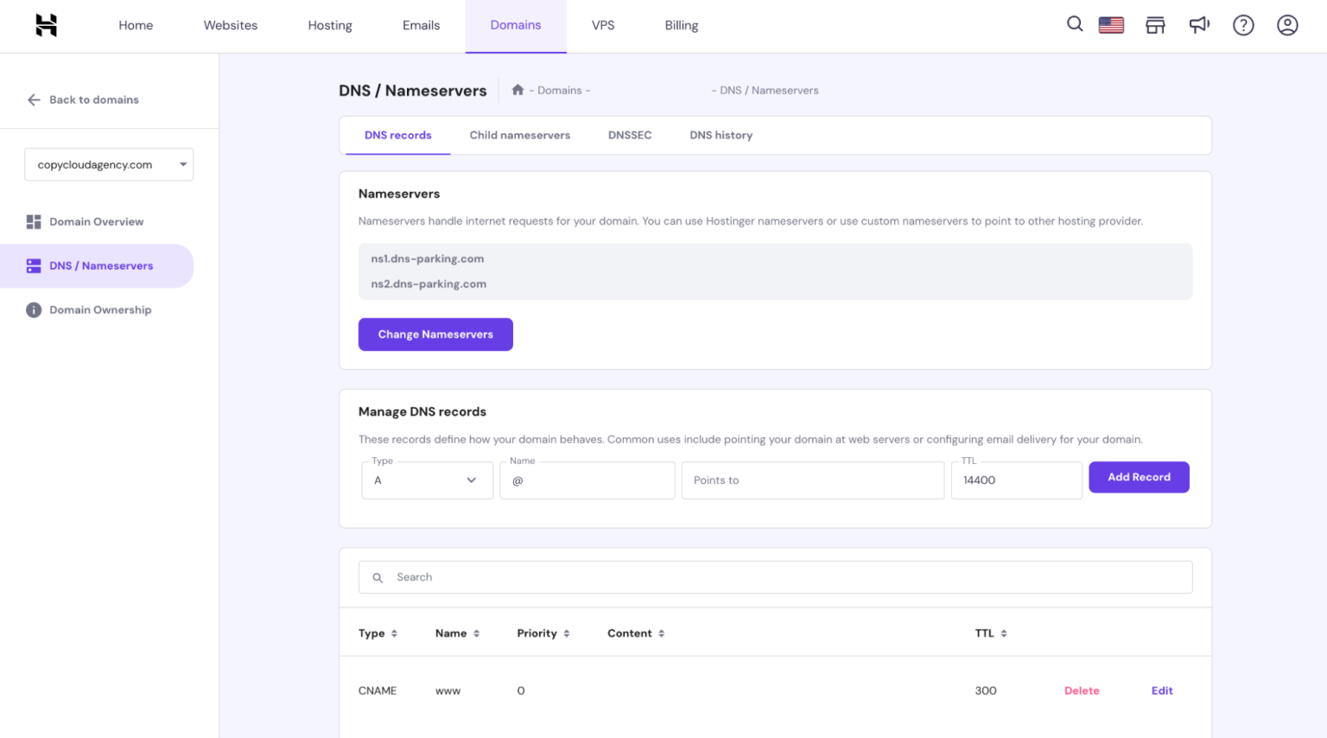Sort records by the Type column
Screen dimensions: 1327x738
click(x=378, y=633)
